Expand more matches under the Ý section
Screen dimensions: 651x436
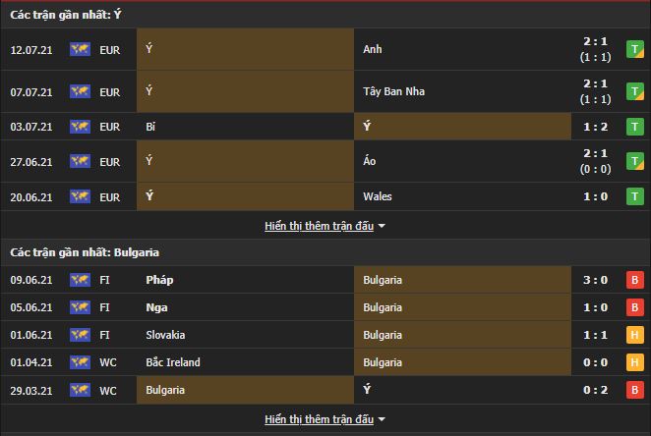click(319, 226)
